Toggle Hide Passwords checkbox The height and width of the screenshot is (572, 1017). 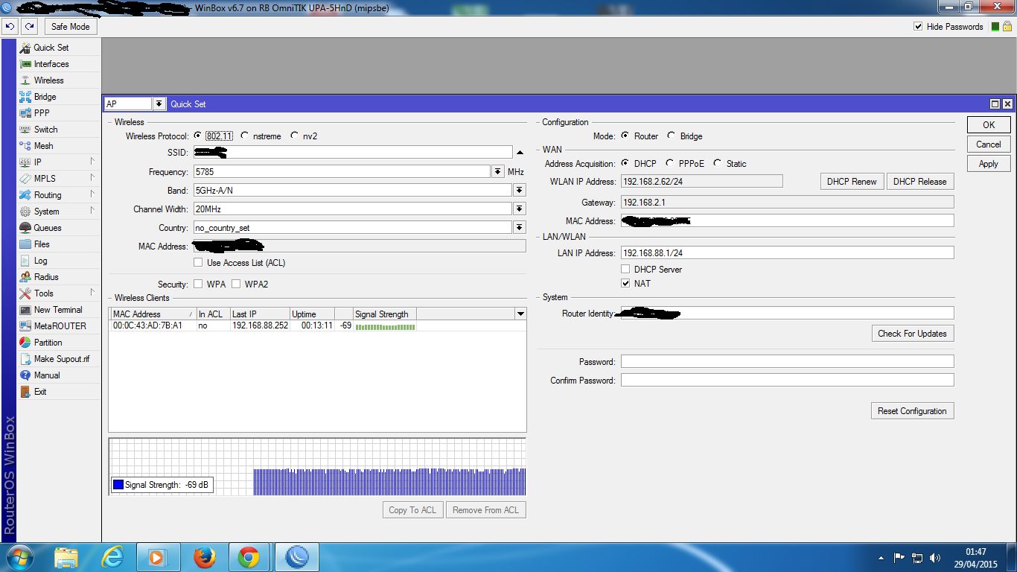click(x=918, y=27)
